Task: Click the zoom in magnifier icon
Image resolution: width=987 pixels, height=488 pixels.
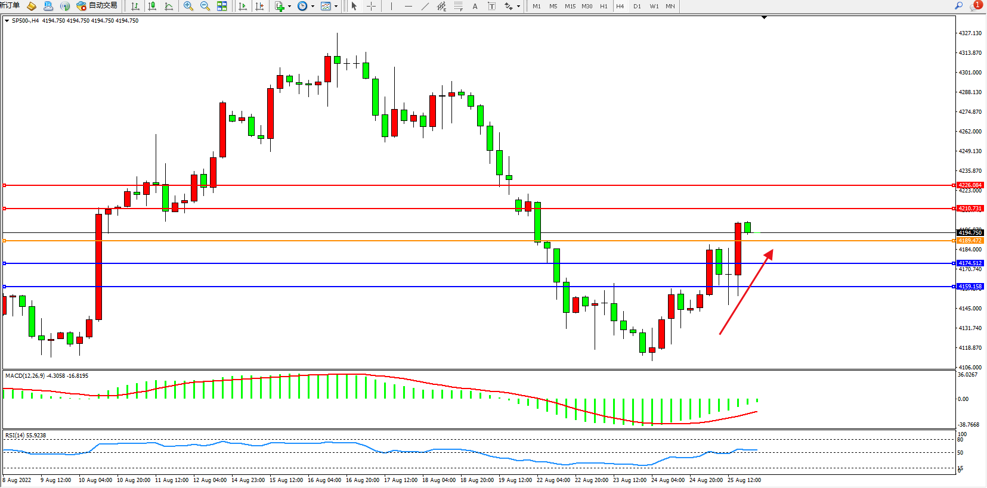Action: tap(188, 6)
